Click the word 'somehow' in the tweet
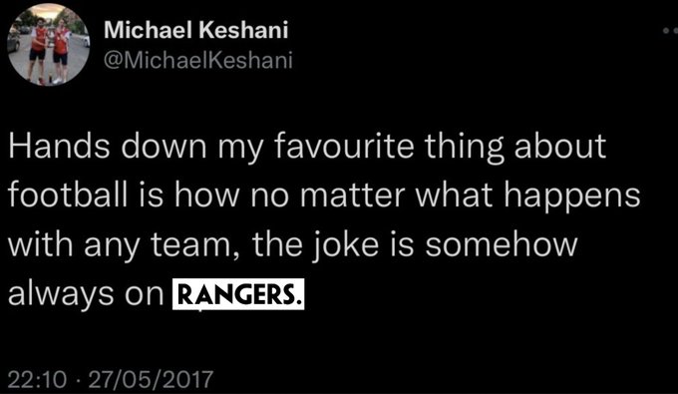Viewport: 678px width, 394px height. pyautogui.click(x=502, y=244)
